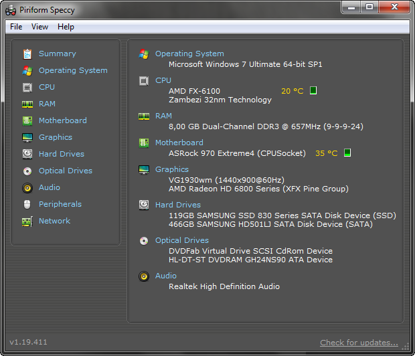The image size is (415, 356).
Task: Open the File menu
Action: point(16,27)
